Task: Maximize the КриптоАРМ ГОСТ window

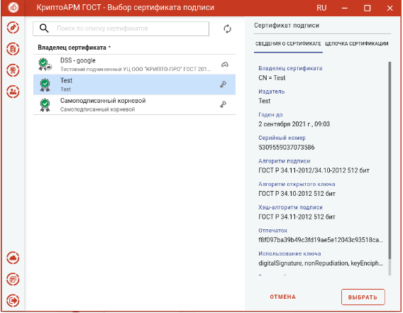Action: [x=367, y=9]
